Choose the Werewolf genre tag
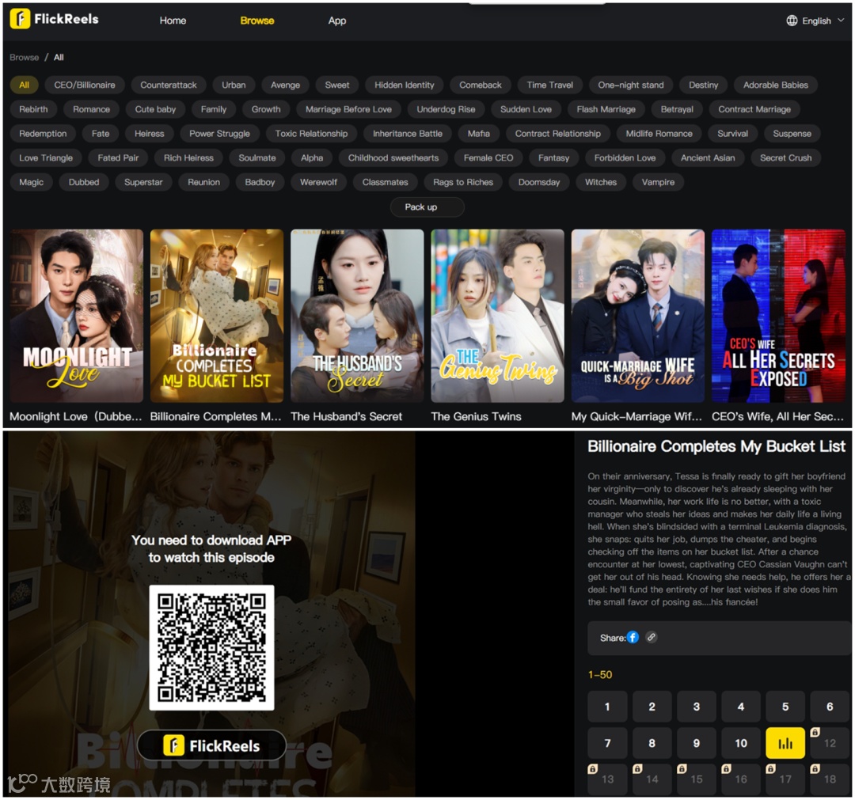This screenshot has width=855, height=800. (318, 182)
